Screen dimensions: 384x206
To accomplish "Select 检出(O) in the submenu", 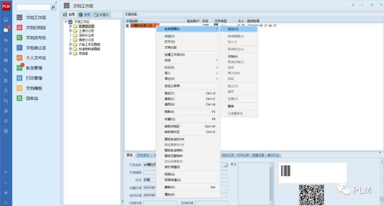I will [233, 29].
